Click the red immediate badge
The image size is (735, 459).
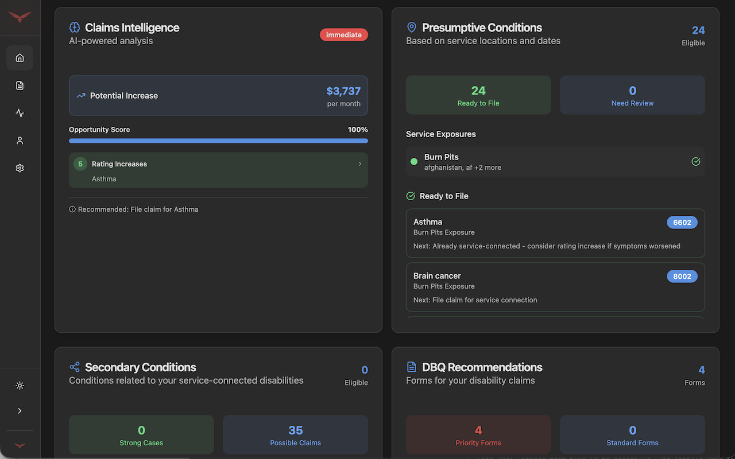(x=343, y=35)
